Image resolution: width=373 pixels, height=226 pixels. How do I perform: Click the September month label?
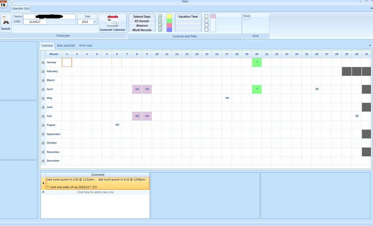click(x=54, y=134)
